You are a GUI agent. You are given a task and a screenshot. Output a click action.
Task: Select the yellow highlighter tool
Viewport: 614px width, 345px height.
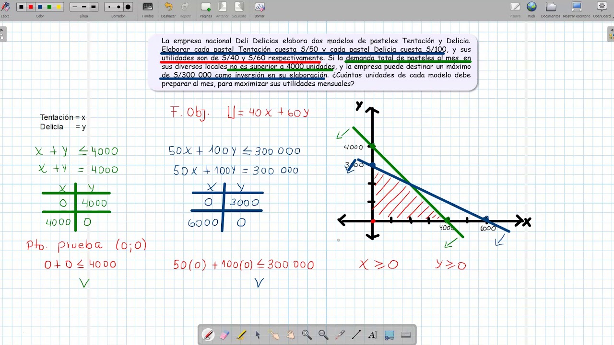(x=241, y=335)
